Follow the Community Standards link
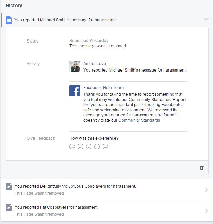 pos(139,120)
